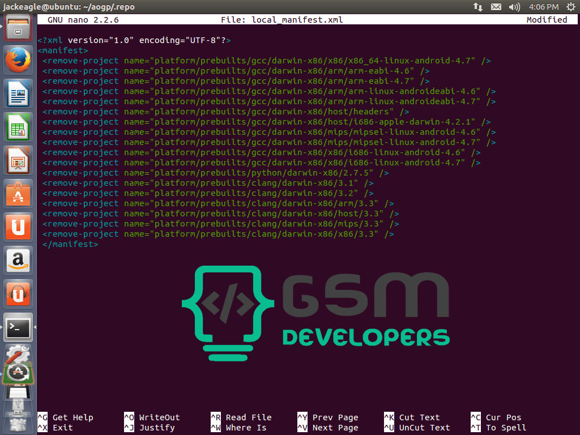580x435 pixels.
Task: Click the '^W Where Is' shortcut hint
Action: tap(238, 428)
